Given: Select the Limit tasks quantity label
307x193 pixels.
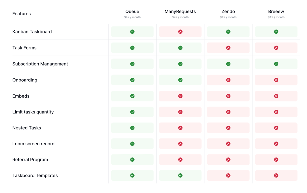Looking at the screenshot, I should pyautogui.click(x=33, y=112).
